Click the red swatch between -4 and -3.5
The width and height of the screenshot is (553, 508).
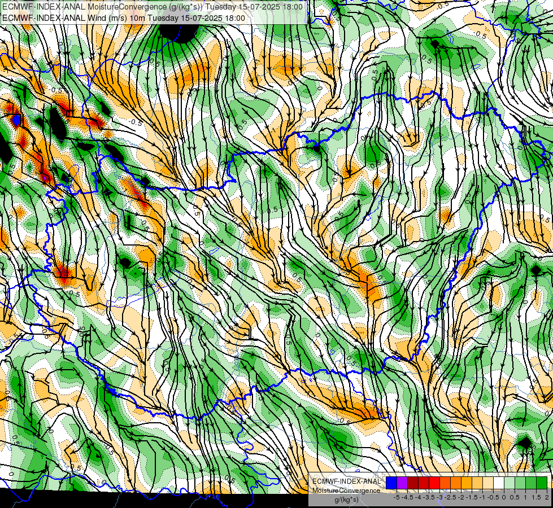click(x=424, y=483)
